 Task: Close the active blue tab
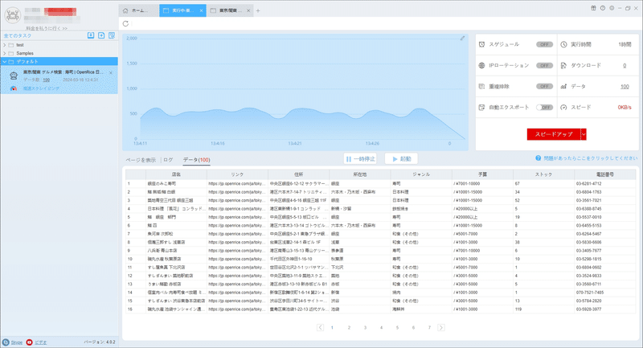[x=202, y=10]
